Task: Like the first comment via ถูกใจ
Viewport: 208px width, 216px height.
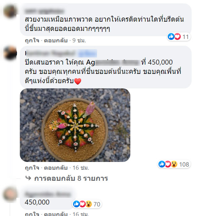Action: (32, 40)
